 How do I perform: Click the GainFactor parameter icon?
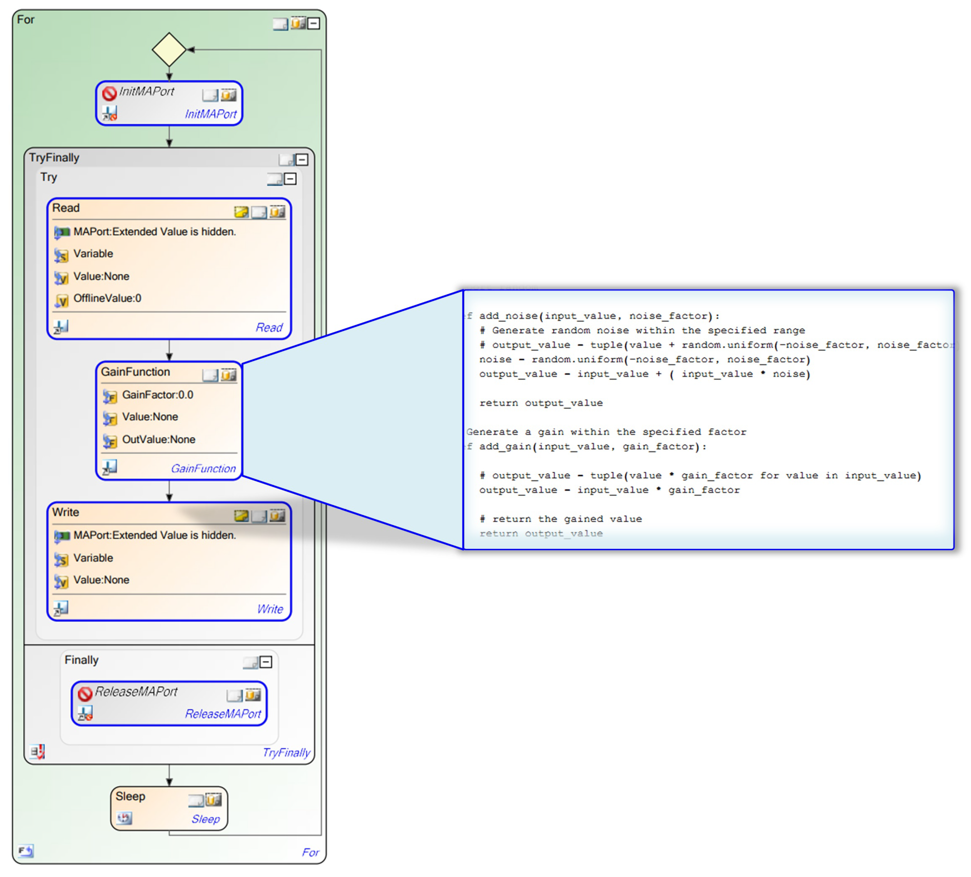tap(110, 396)
